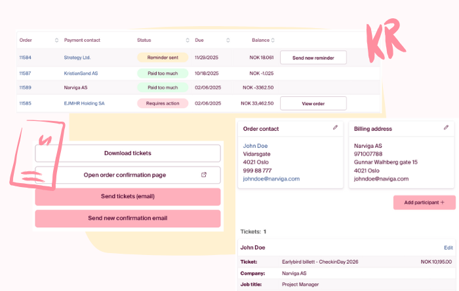Click Narviga AS in ticket Company row

[294, 273]
